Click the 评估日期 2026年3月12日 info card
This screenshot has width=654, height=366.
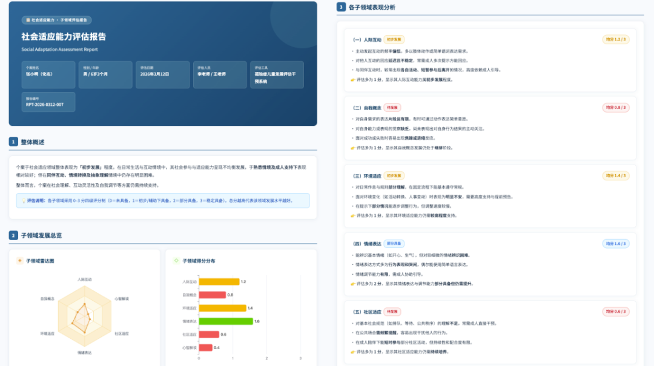tap(163, 74)
